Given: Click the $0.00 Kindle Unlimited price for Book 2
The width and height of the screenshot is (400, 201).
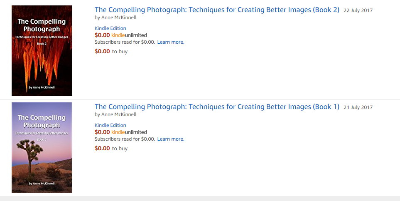Looking at the screenshot, I should click(102, 35).
